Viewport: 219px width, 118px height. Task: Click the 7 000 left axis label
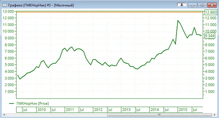pyautogui.click(x=9, y=51)
